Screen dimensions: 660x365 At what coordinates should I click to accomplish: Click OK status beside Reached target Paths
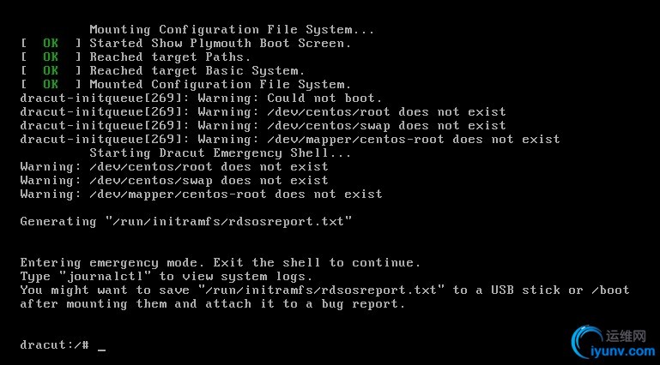51,57
